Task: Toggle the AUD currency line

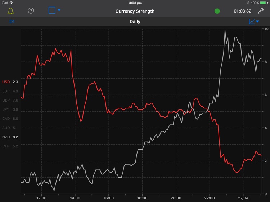Action: coord(10,128)
